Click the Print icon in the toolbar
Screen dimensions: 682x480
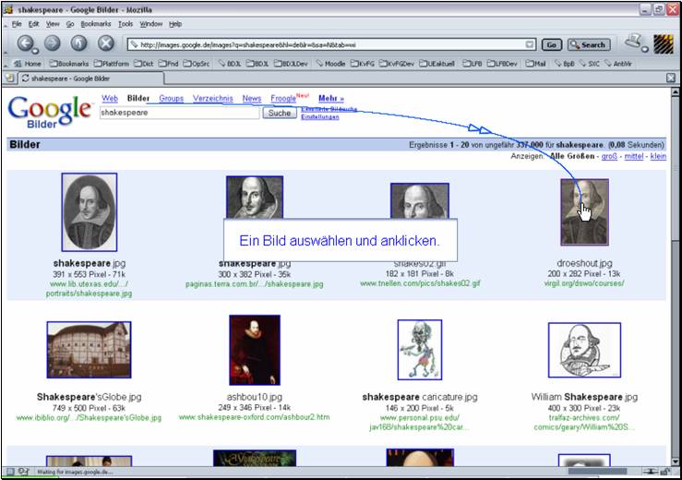tap(634, 42)
